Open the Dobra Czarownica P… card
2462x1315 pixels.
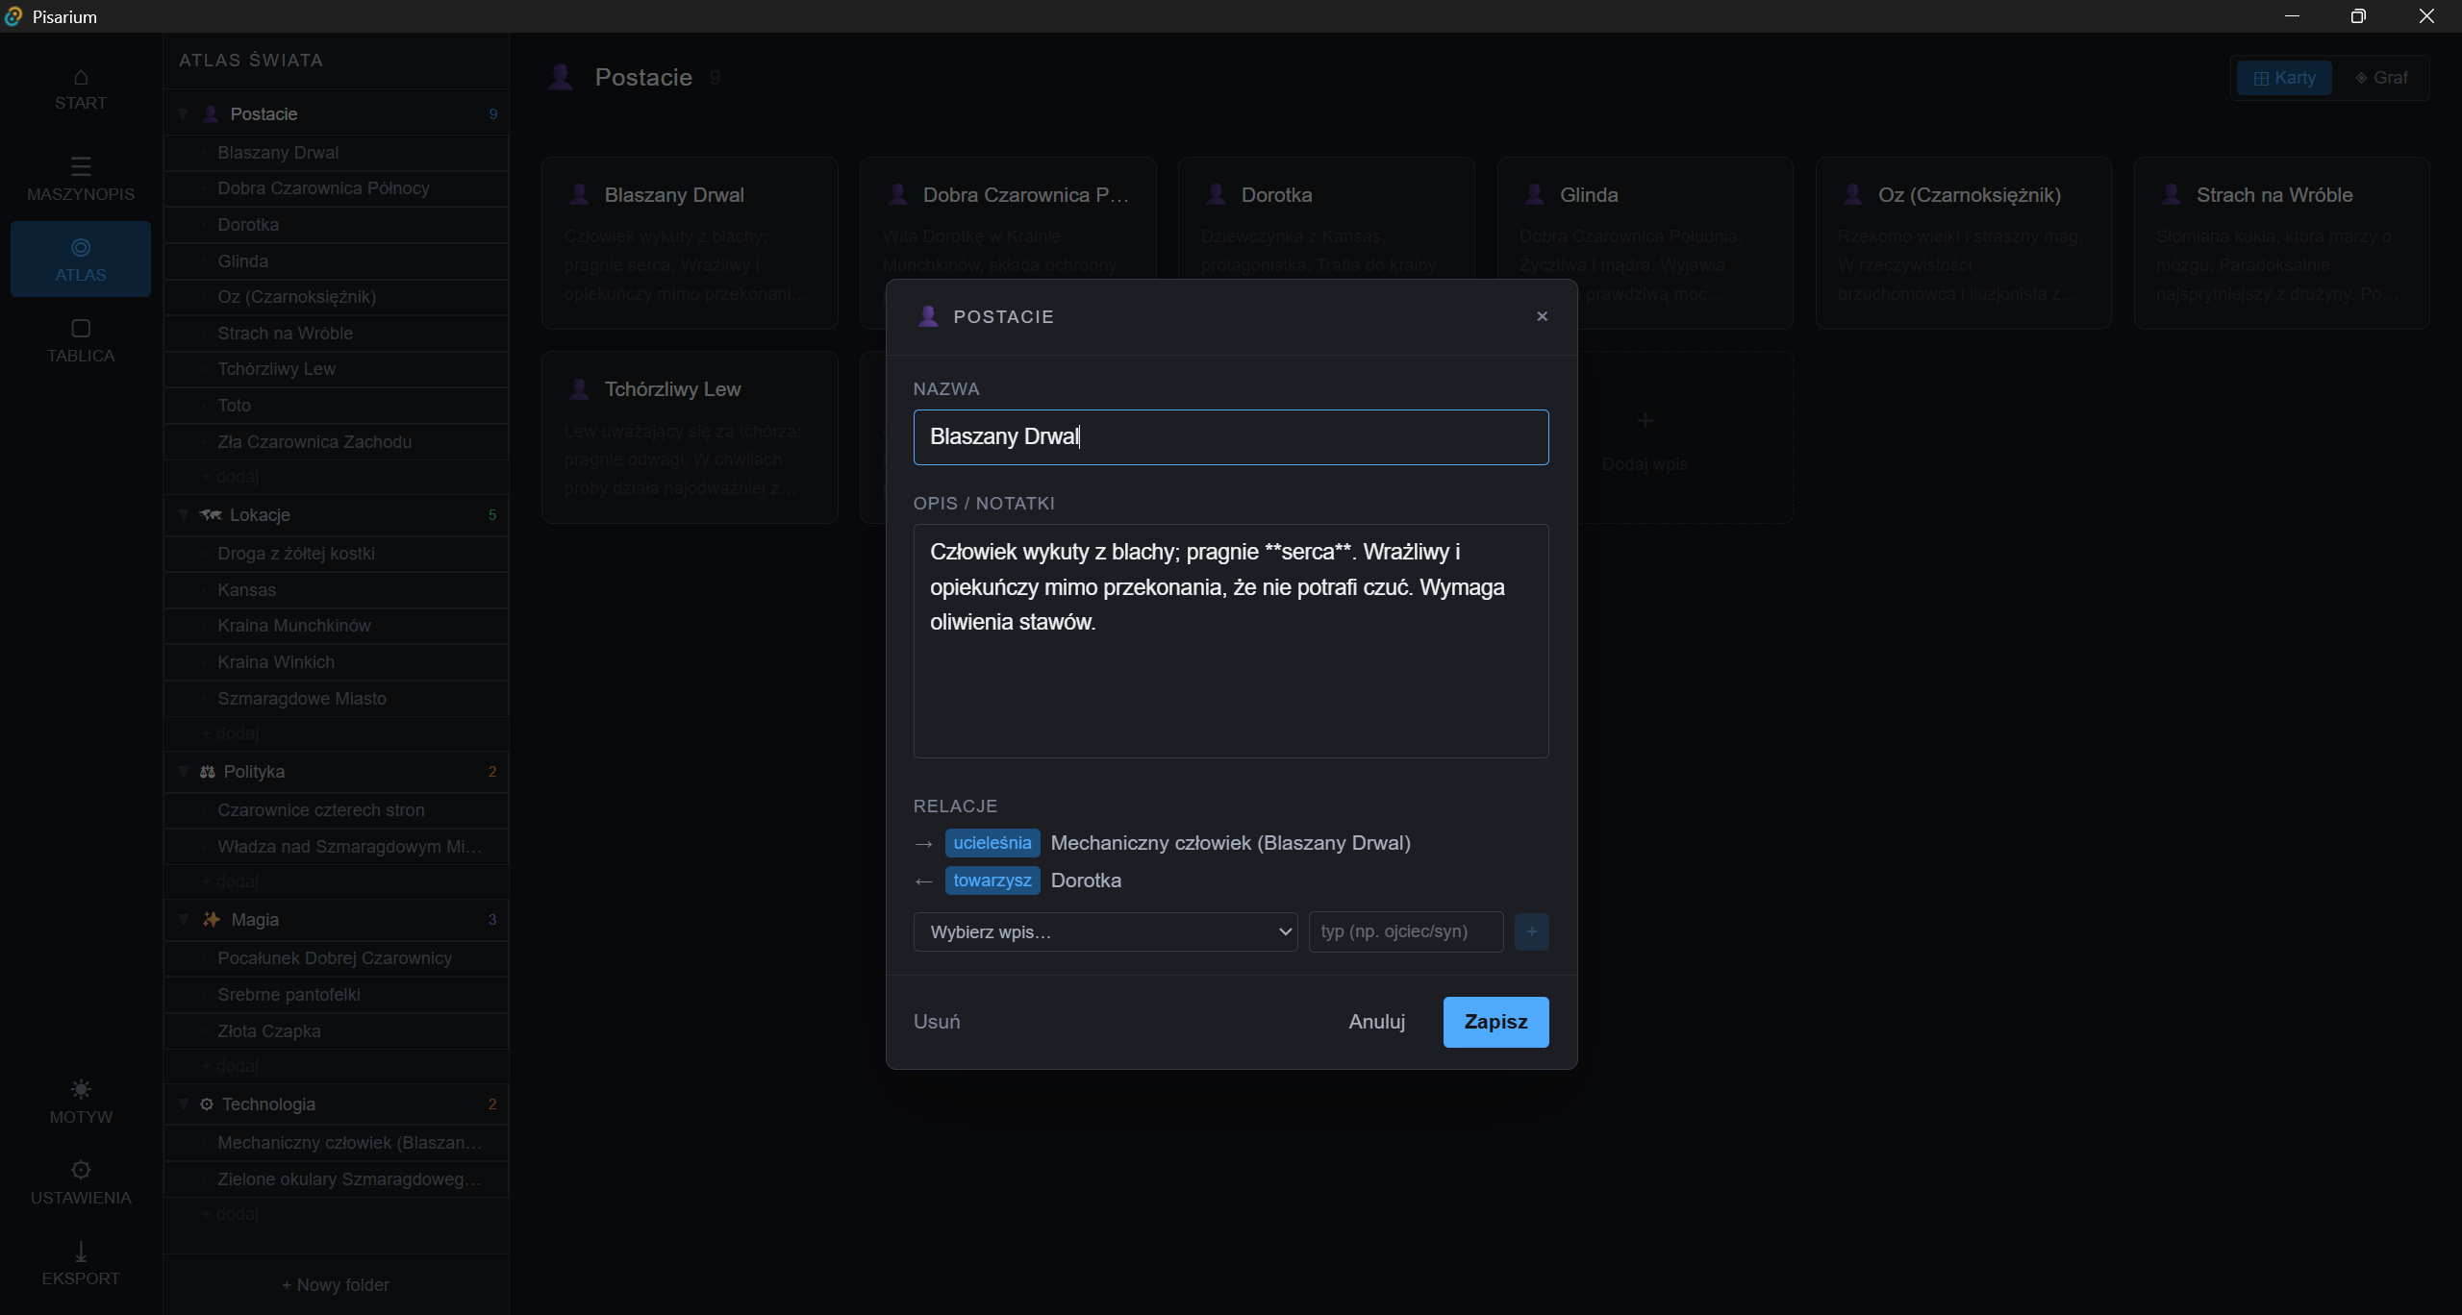click(1008, 218)
